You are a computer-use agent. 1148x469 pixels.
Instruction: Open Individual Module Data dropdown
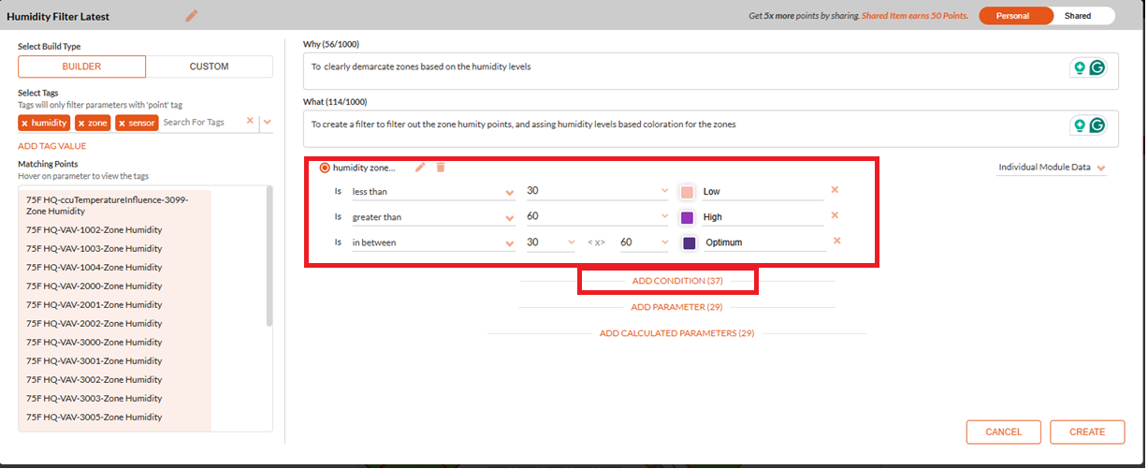[1053, 168]
